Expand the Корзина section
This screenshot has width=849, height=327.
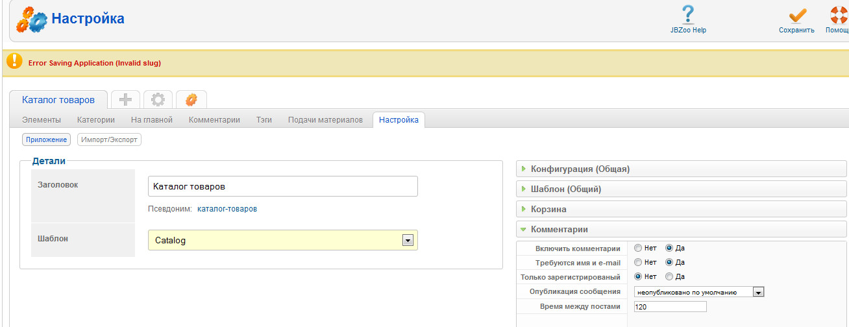548,210
